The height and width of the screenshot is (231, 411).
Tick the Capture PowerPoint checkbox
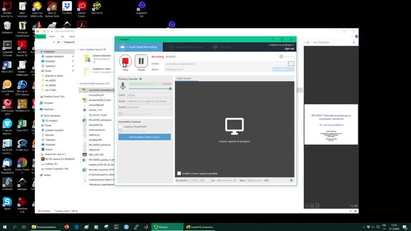[x=121, y=127]
